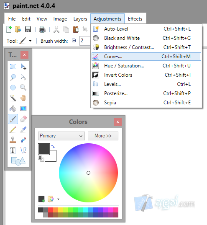Click Add color to palette icon
207x225 pixels.
41,199
